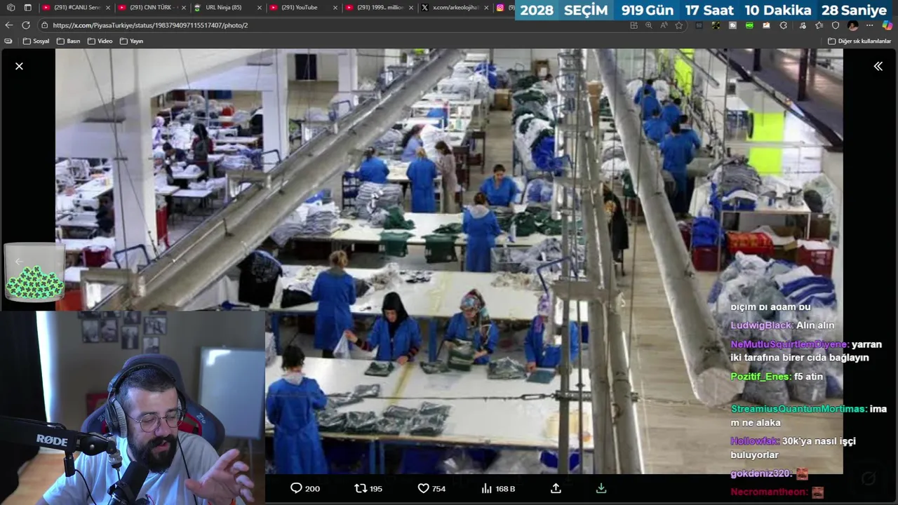The image size is (898, 505).
Task: Open browser essentials shield icon
Action: pyautogui.click(x=836, y=25)
